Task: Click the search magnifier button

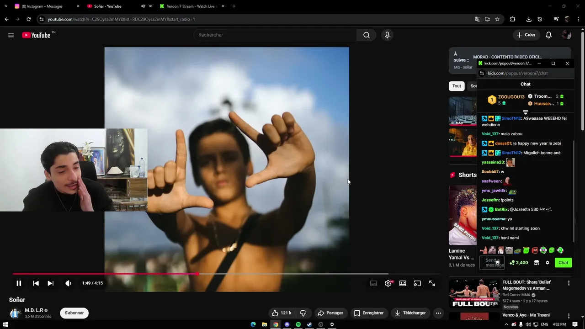Action: click(367, 35)
